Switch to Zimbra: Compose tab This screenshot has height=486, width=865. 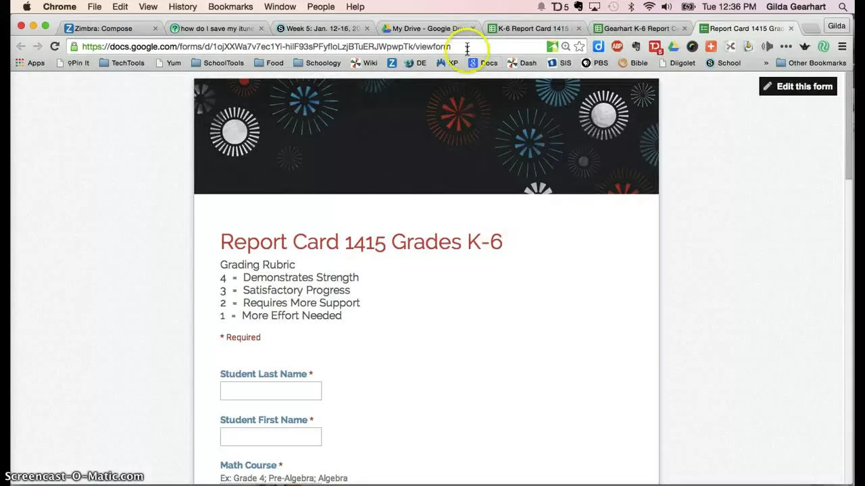109,28
